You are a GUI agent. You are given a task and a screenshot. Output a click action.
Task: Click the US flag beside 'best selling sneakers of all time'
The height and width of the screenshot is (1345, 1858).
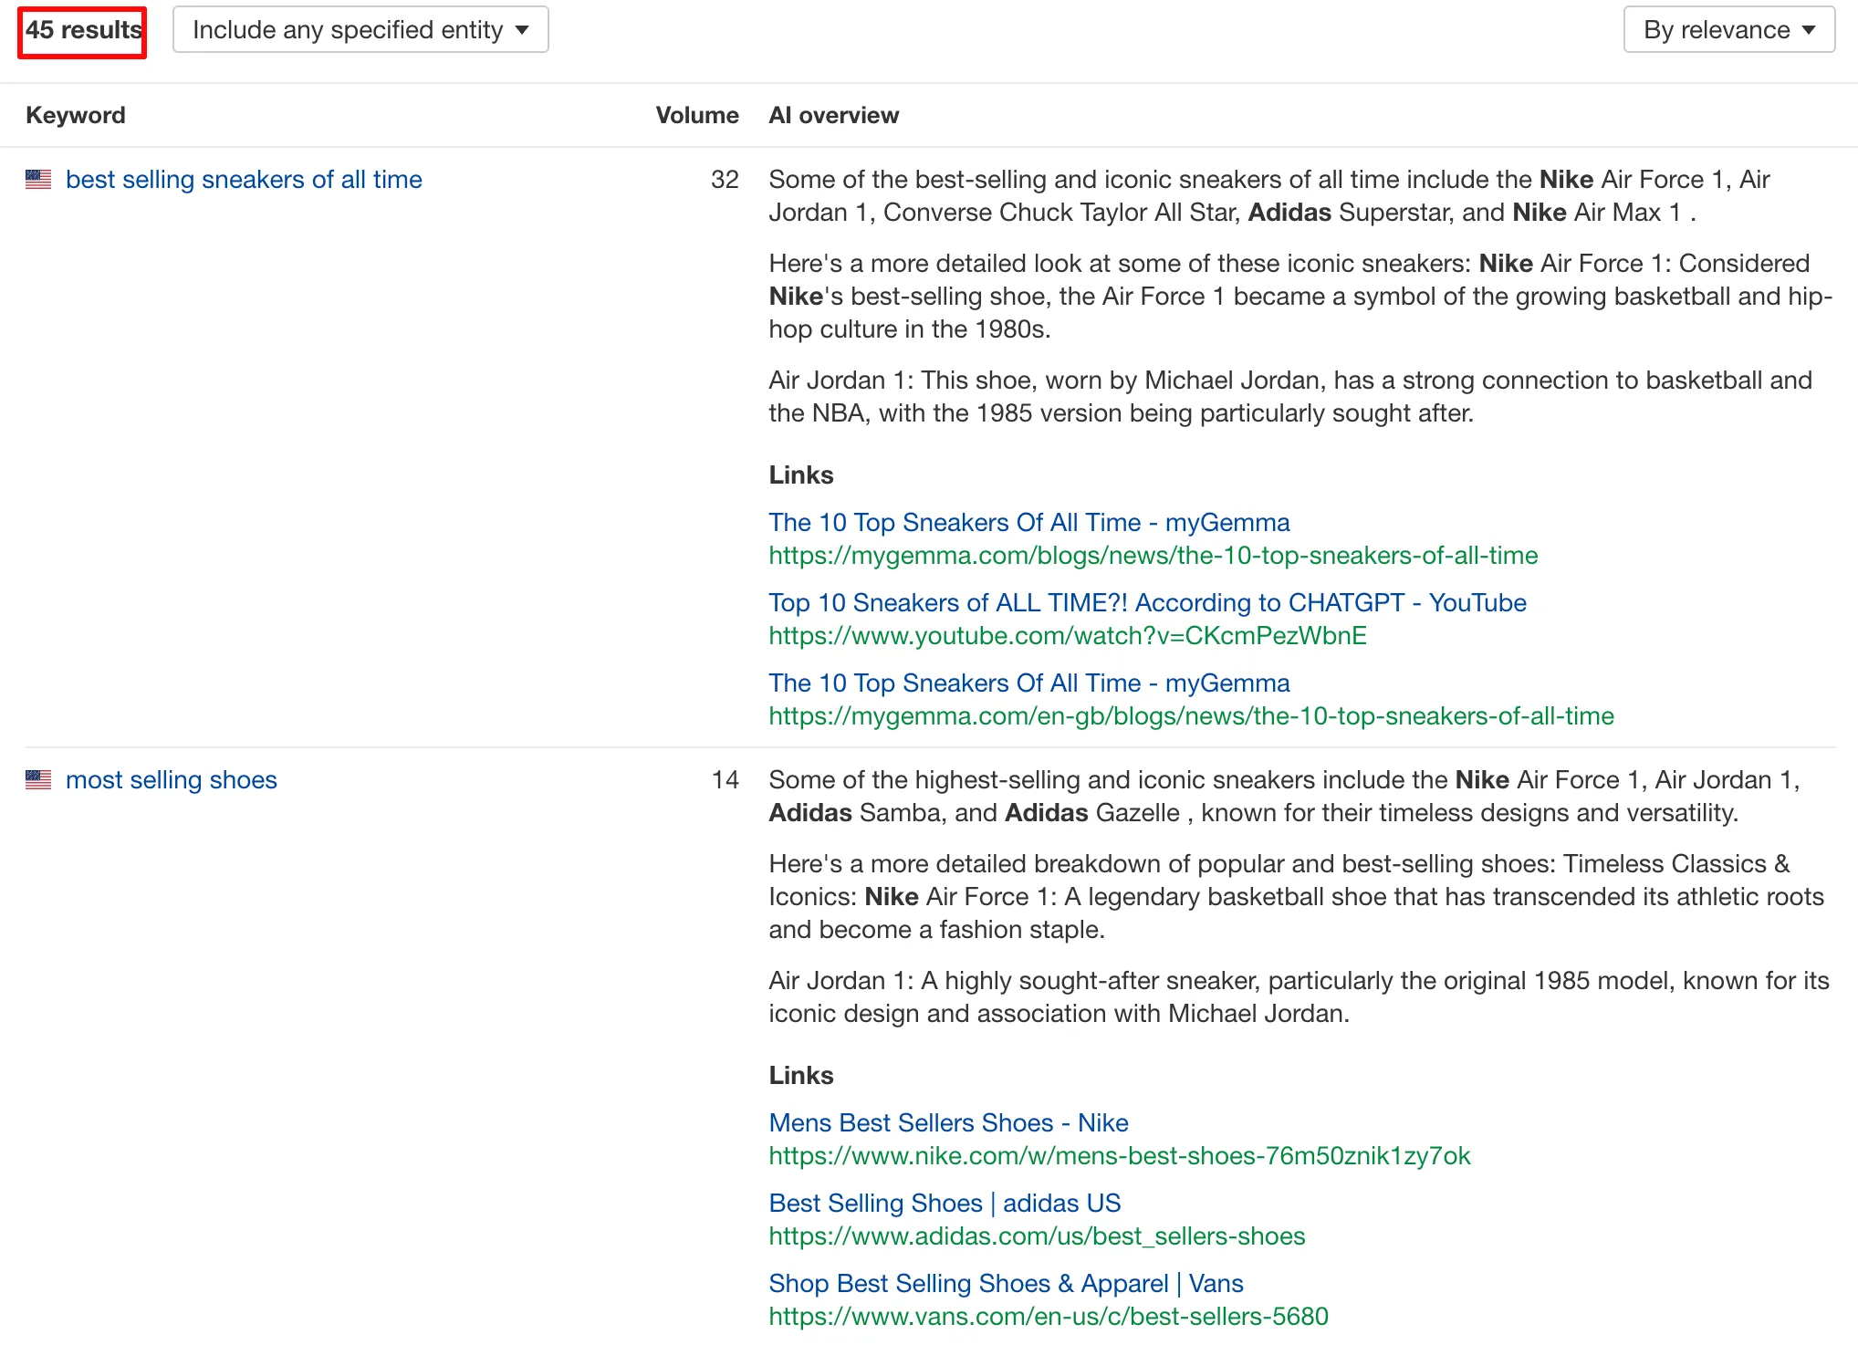[38, 180]
